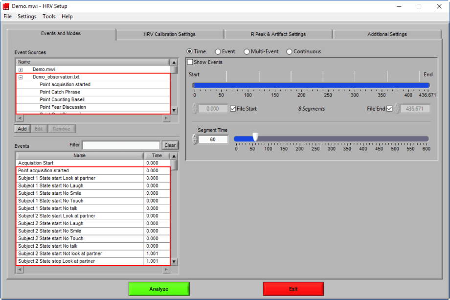
Task: Click the Event Sources horizontal scroll left arrow
Action: pyautogui.click(x=20, y=118)
